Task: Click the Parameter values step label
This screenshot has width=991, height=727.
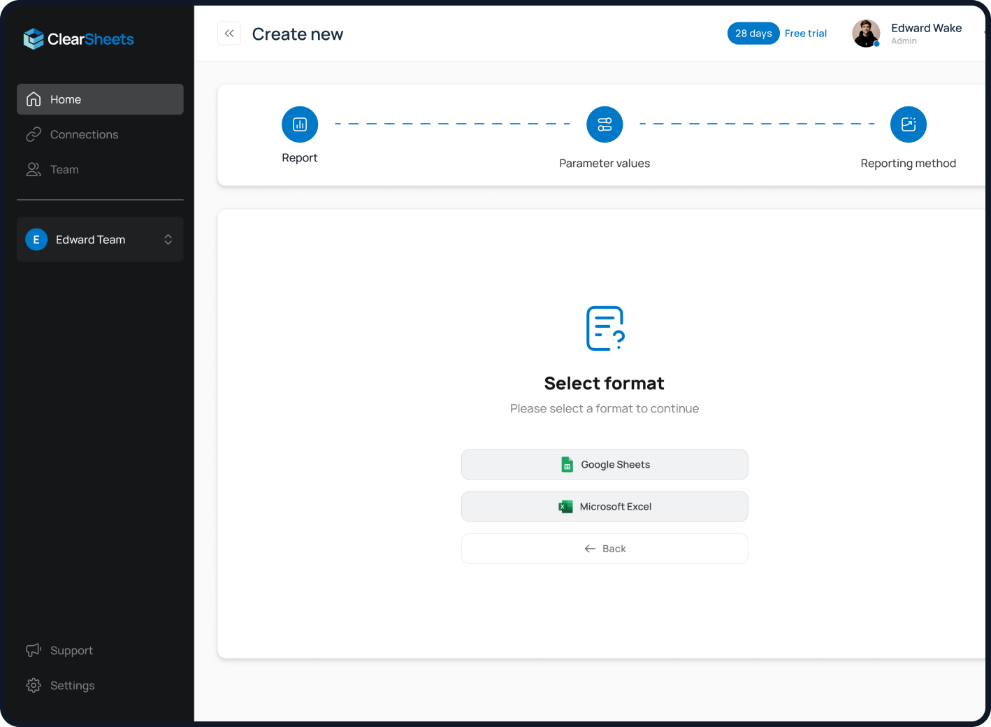Action: click(x=605, y=164)
